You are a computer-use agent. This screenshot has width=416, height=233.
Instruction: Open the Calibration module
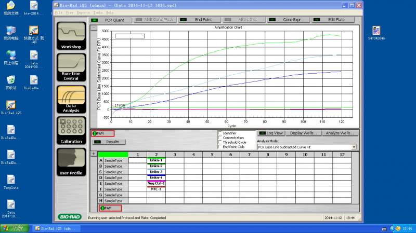click(71, 131)
